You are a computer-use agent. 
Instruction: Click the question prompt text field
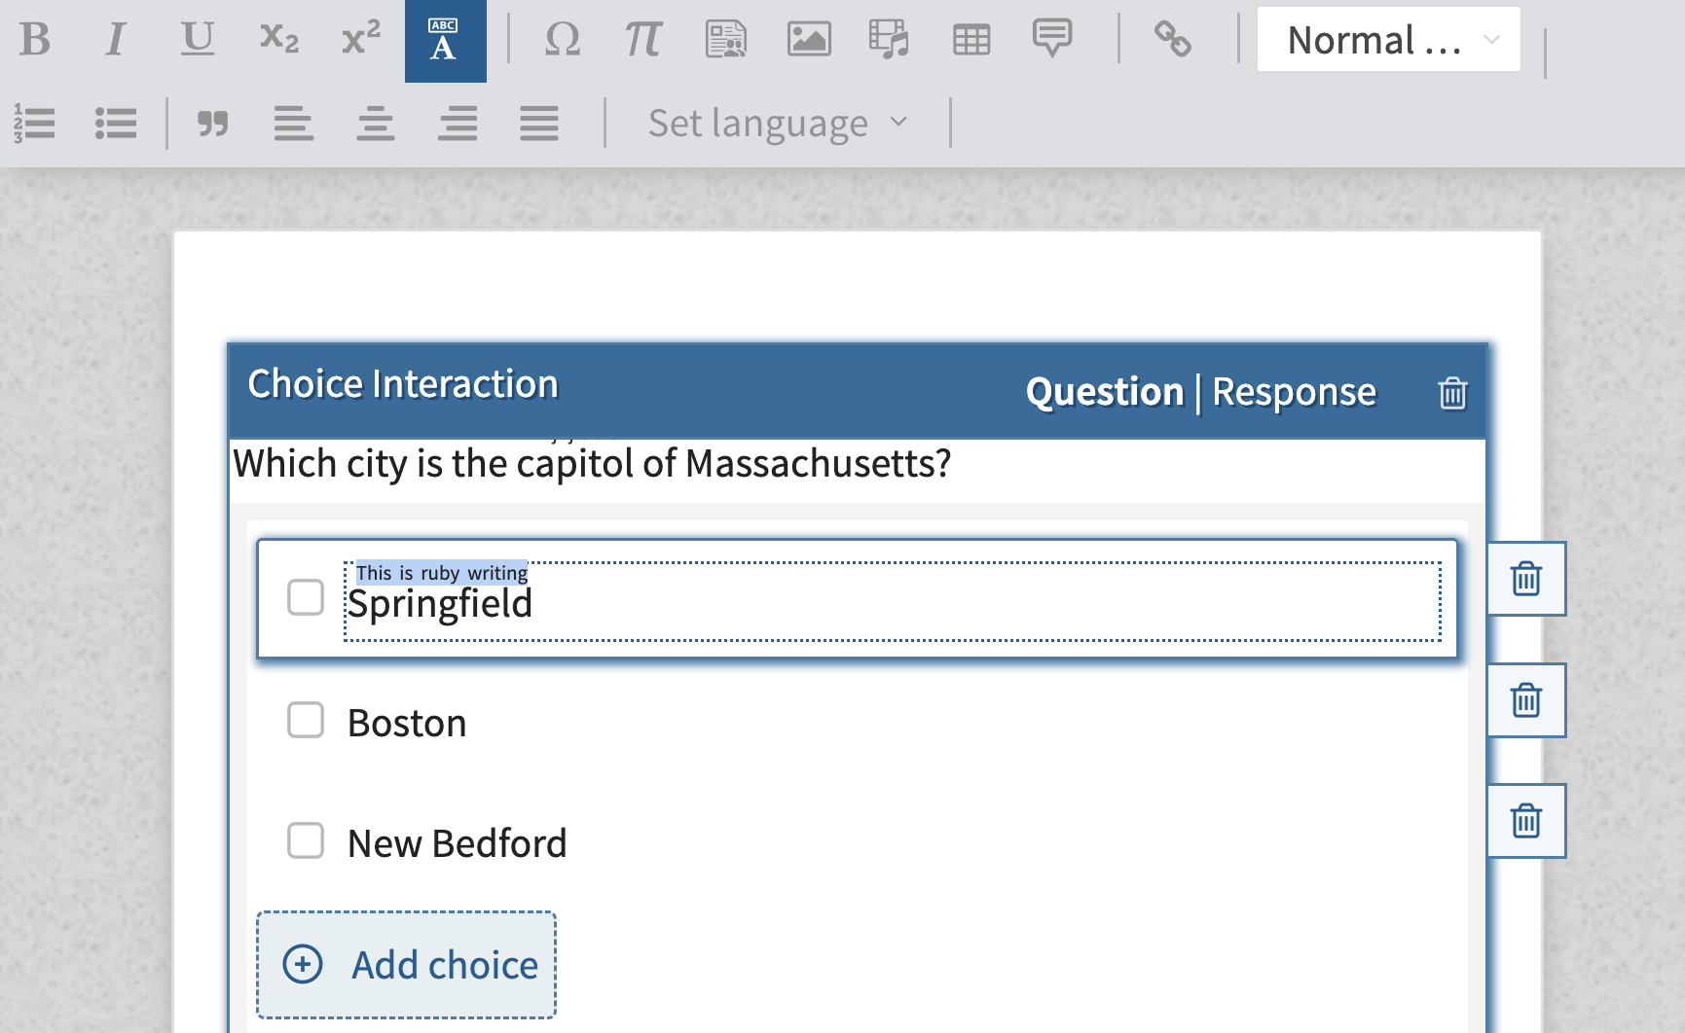[x=592, y=464]
